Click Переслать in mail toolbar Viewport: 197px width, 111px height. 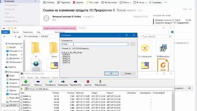(x=64, y=2)
